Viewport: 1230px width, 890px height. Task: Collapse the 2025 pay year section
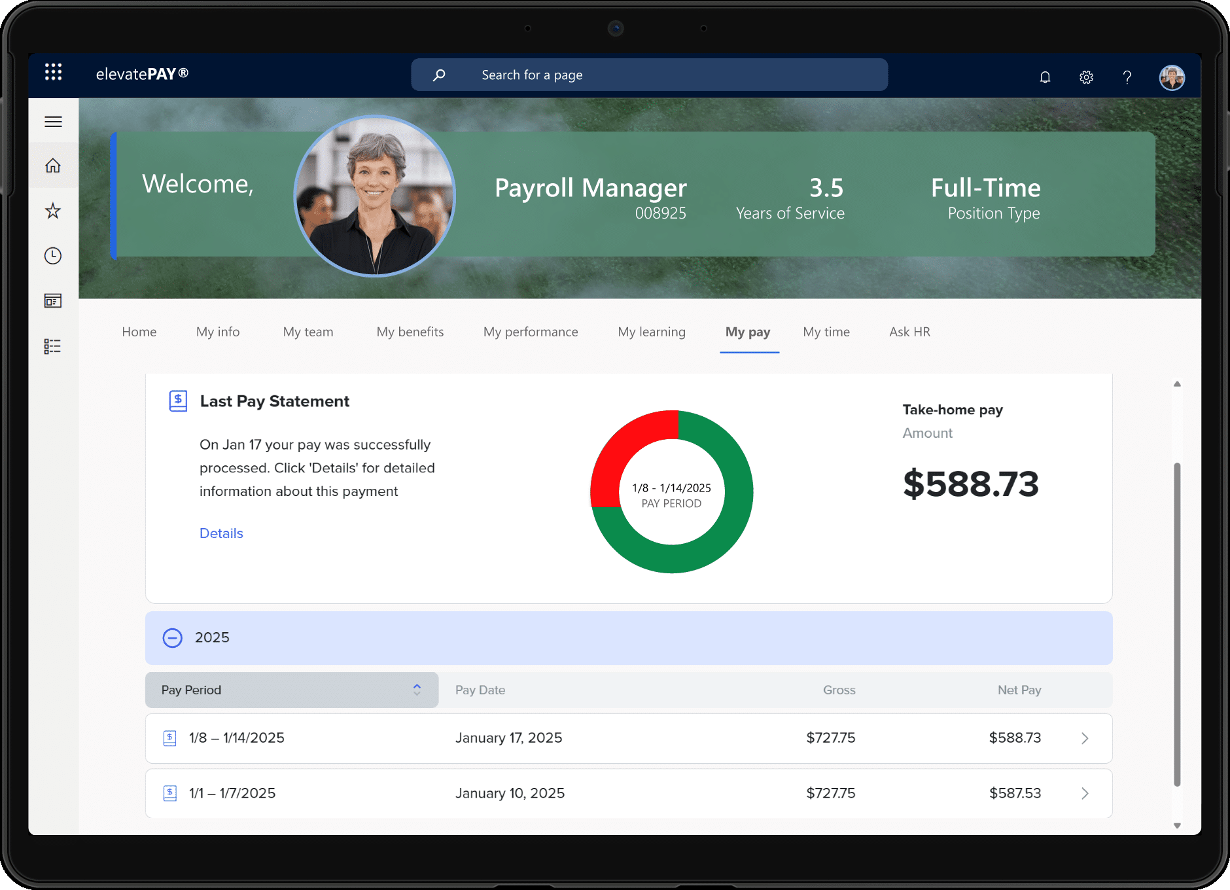[173, 637]
